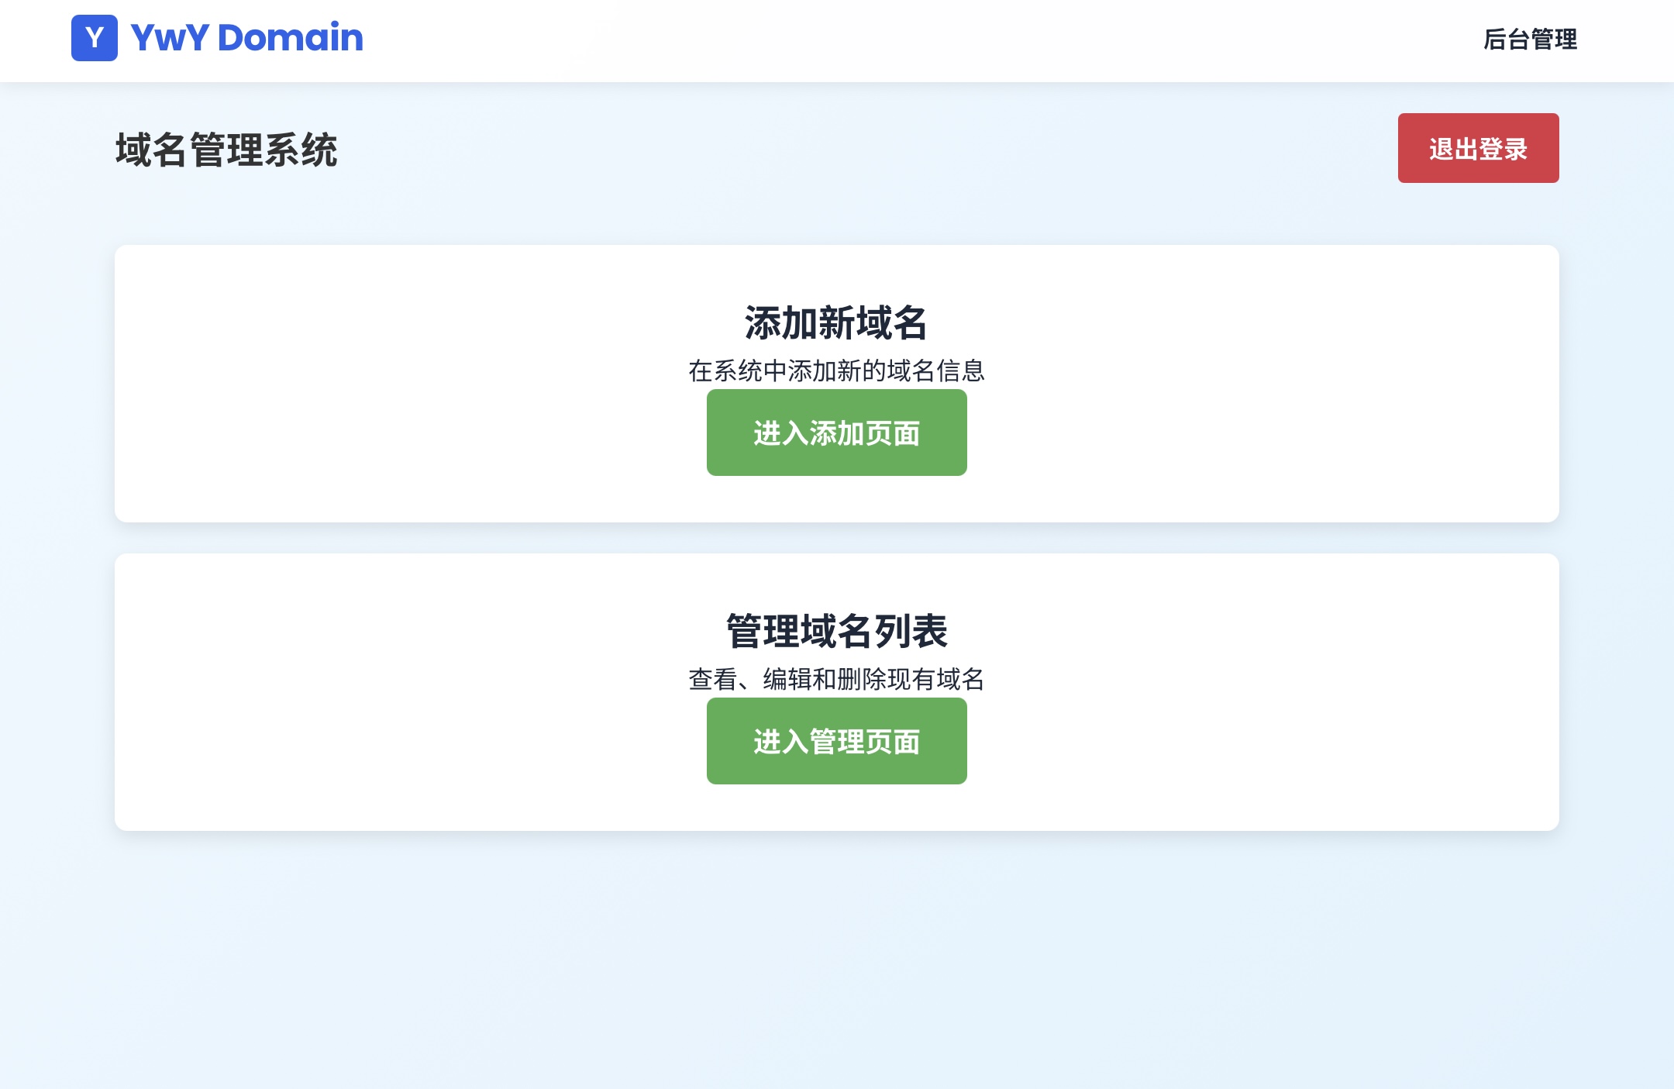Viewport: 1674px width, 1089px height.
Task: Open the 后台管理 navigation item
Action: pos(1530,40)
